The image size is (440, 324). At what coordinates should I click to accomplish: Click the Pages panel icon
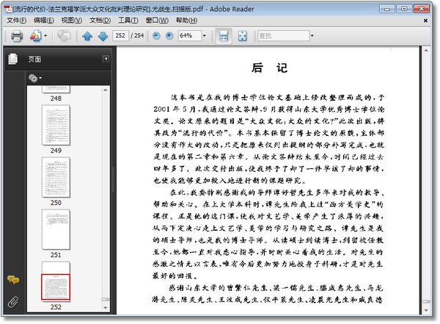click(13, 59)
